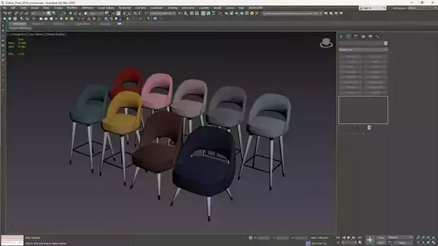
Task: Open the Help menu
Action: tap(241, 8)
